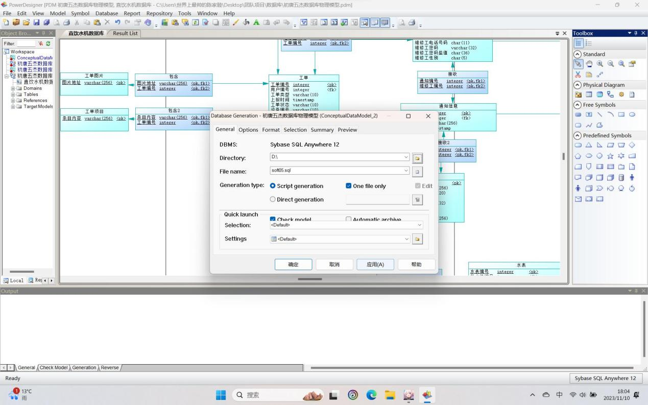This screenshot has height=405, width=648.
Task: Open the Settings dropdown
Action: pyautogui.click(x=406, y=239)
